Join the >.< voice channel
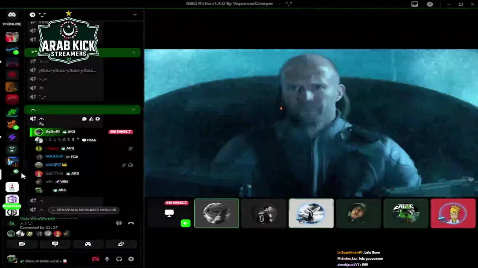 coord(64,79)
